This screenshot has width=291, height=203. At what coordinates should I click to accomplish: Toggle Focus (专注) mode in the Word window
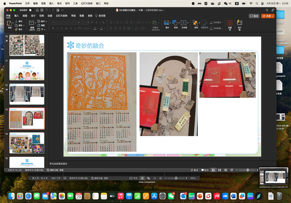coord(133,178)
